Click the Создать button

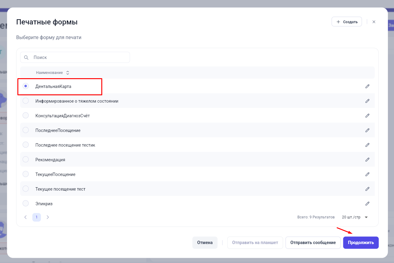coord(347,22)
